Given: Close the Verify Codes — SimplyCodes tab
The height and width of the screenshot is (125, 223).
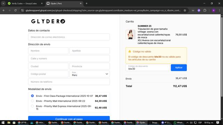Looking at the screenshot, I should (x=42, y=3).
